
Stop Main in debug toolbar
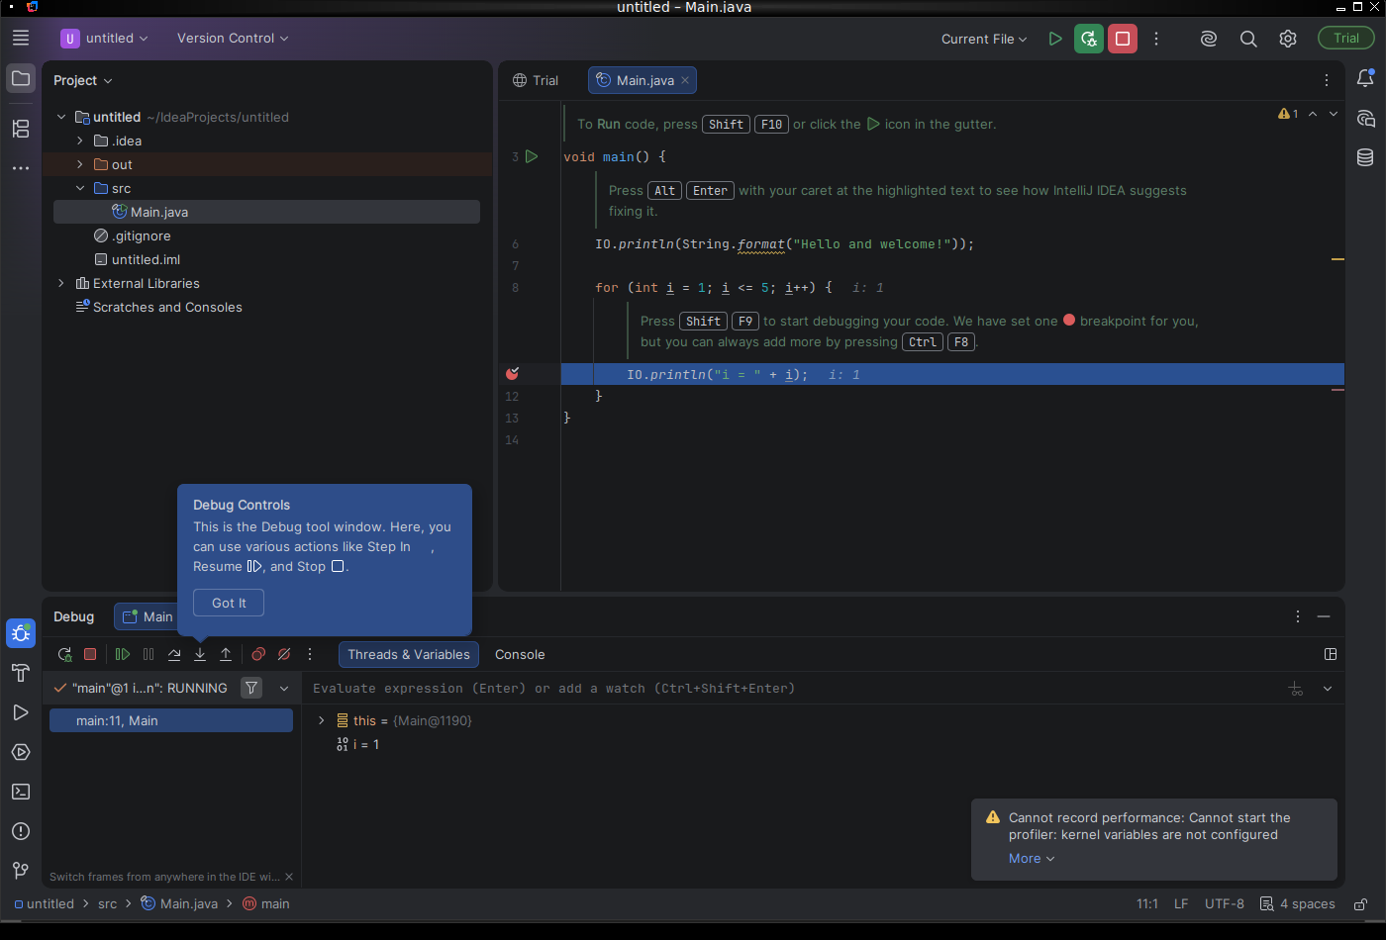click(90, 654)
